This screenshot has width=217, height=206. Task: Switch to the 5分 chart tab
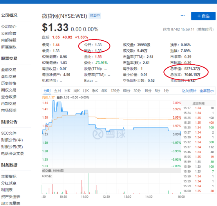point(157,91)
